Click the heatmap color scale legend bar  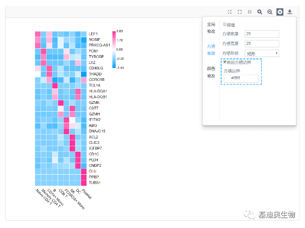point(114,49)
